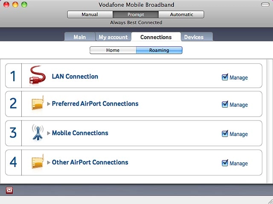The width and height of the screenshot is (273, 204).
Task: Select Automatic connection mode
Action: [x=181, y=14]
